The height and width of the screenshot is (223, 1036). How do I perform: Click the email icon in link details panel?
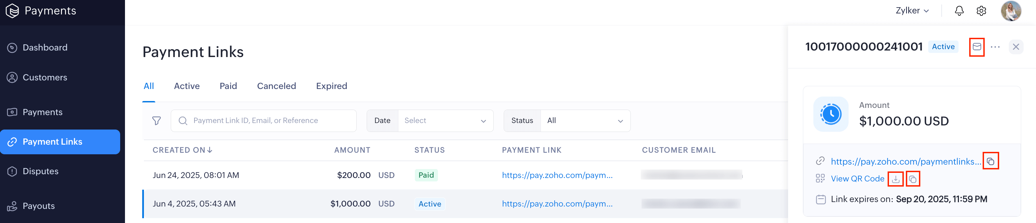[x=976, y=47]
